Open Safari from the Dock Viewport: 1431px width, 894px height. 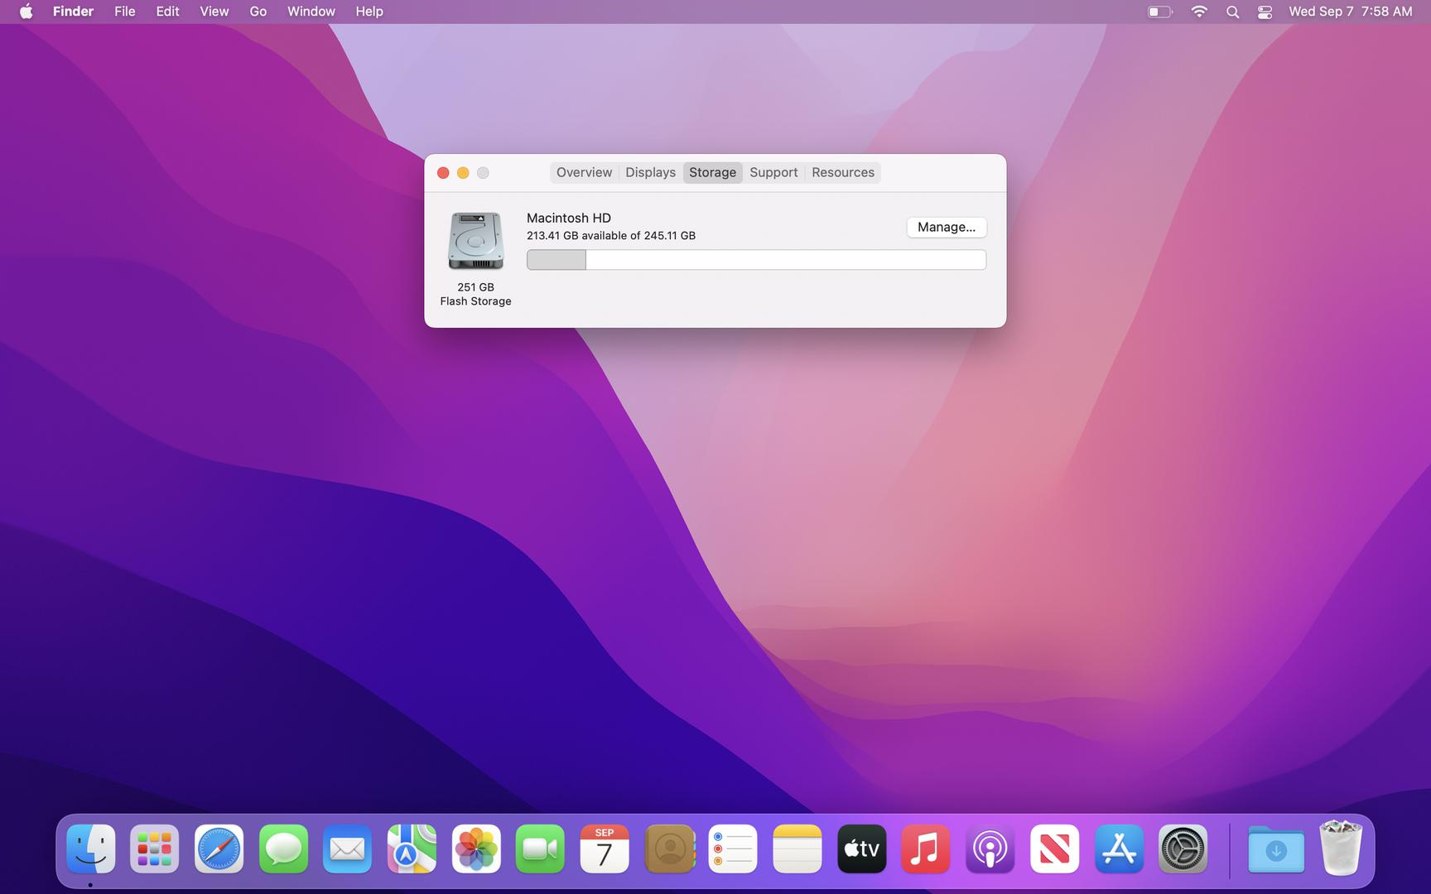pyautogui.click(x=219, y=849)
